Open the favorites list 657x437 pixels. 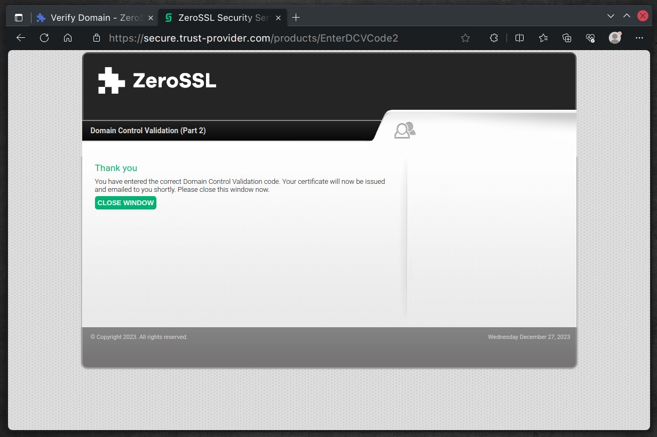(543, 38)
